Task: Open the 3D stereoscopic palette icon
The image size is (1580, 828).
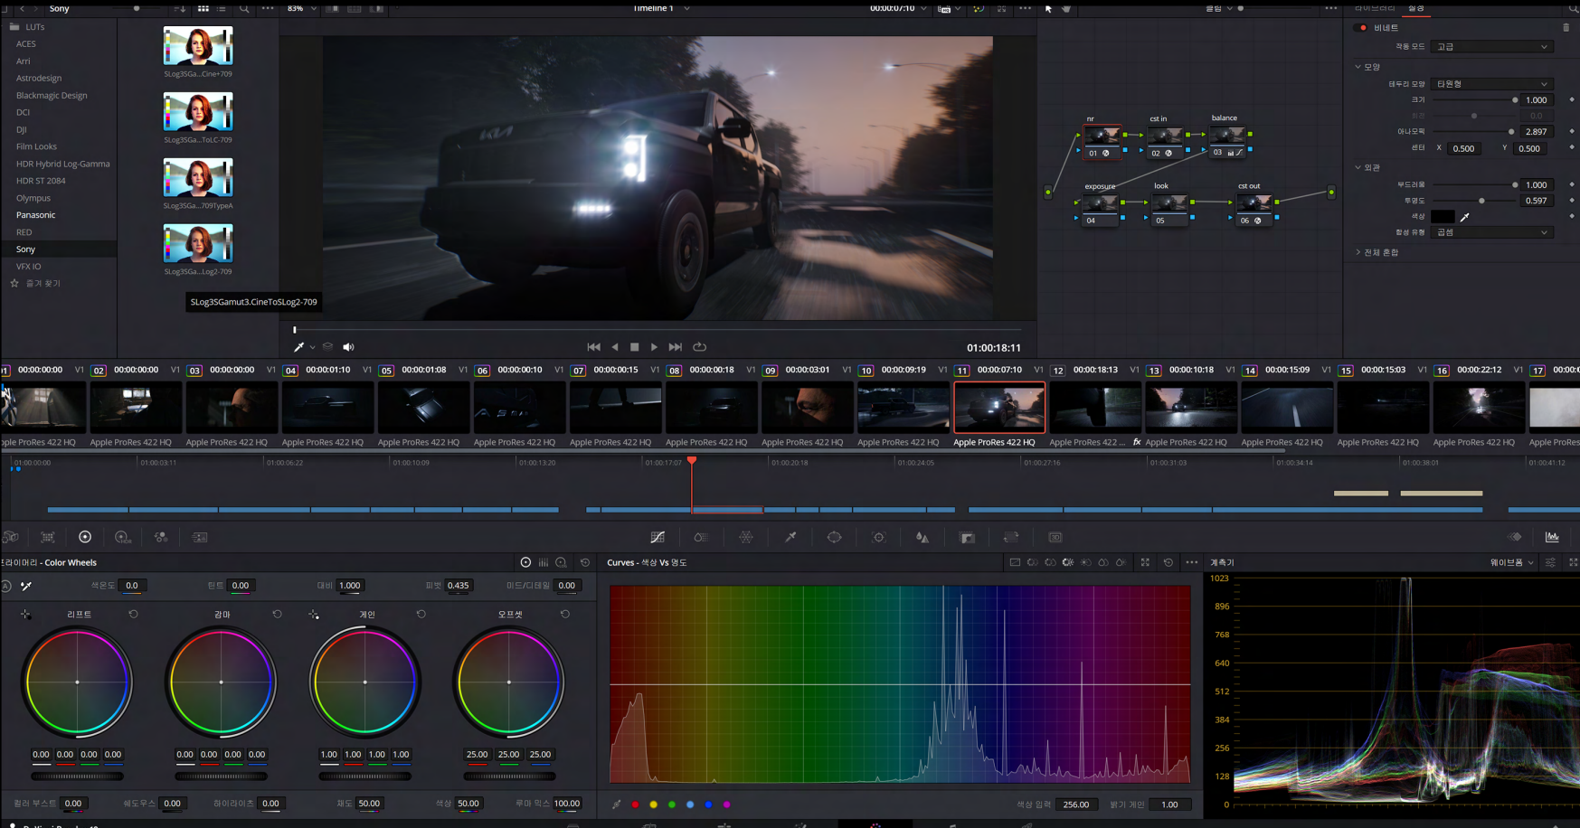Action: [1055, 537]
